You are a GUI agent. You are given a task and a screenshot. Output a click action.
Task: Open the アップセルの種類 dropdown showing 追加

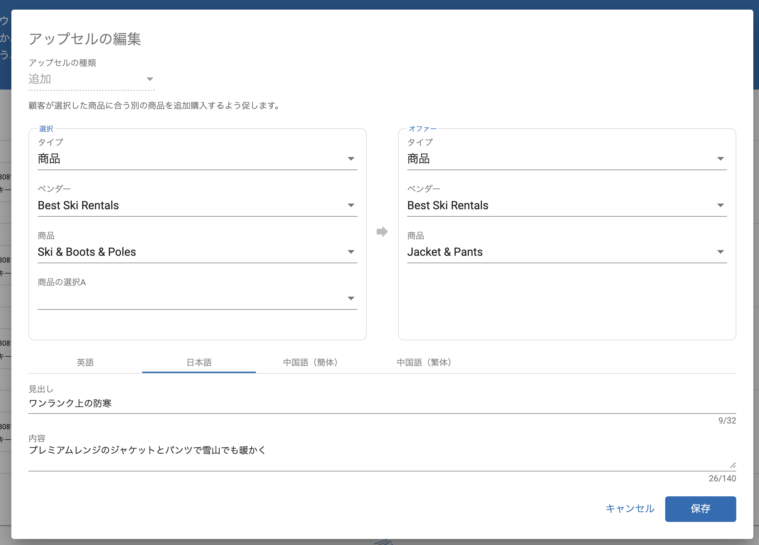pos(90,79)
